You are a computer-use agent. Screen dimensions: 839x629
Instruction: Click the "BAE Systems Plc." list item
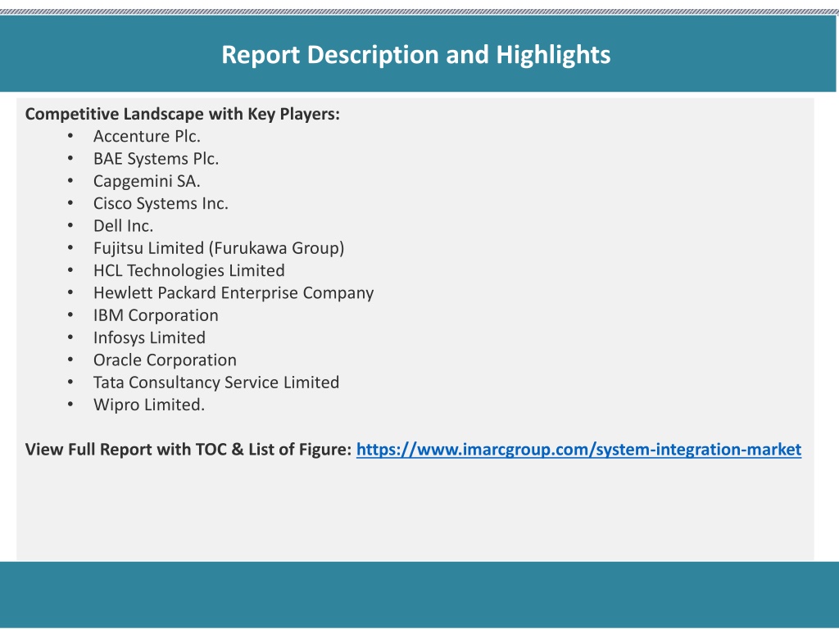156,159
